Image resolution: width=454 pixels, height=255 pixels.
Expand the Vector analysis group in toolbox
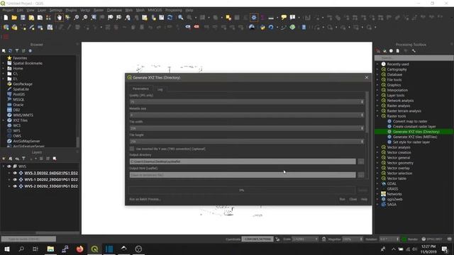(x=377, y=147)
